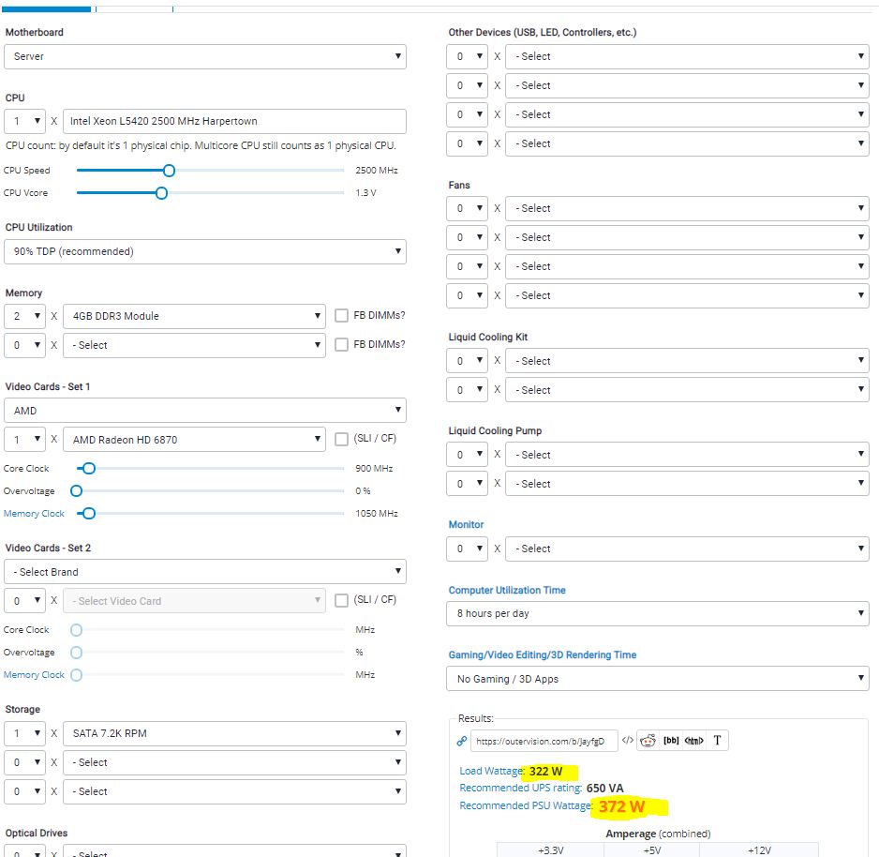Viewport: 879px width, 857px height.
Task: Open the Motherboard dropdown showing Server
Action: (205, 56)
